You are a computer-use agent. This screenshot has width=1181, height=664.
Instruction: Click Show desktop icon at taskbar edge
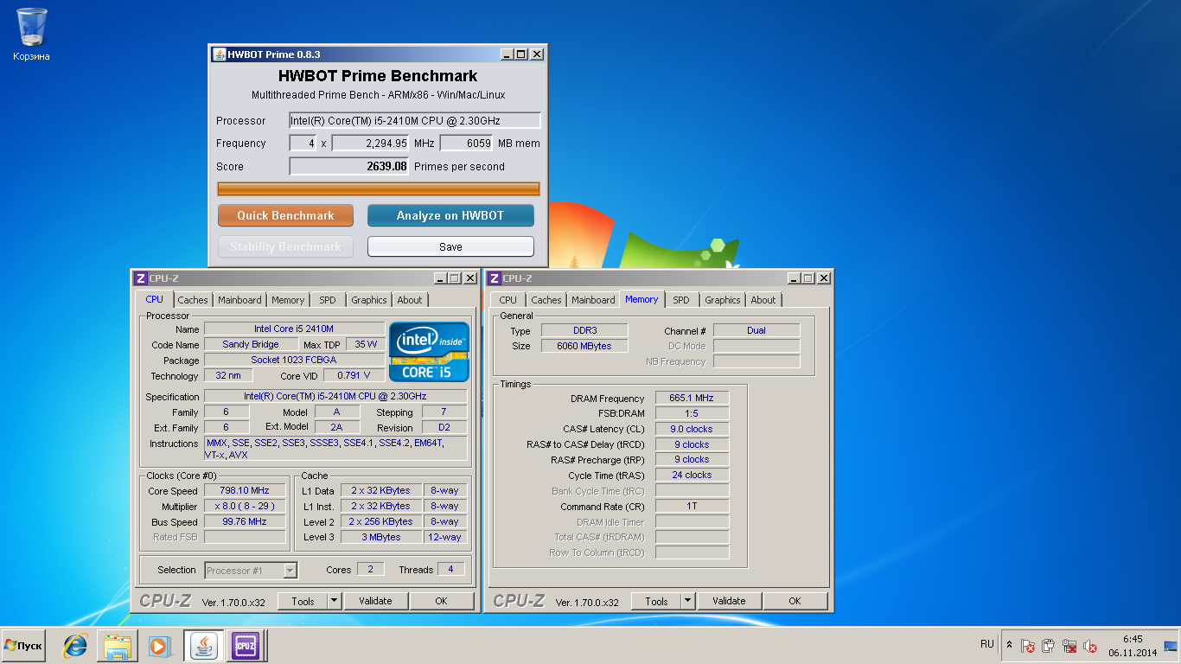pyautogui.click(x=1171, y=646)
